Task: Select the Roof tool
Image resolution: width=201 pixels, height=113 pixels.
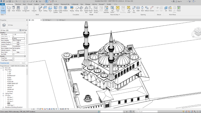Action: (40, 9)
